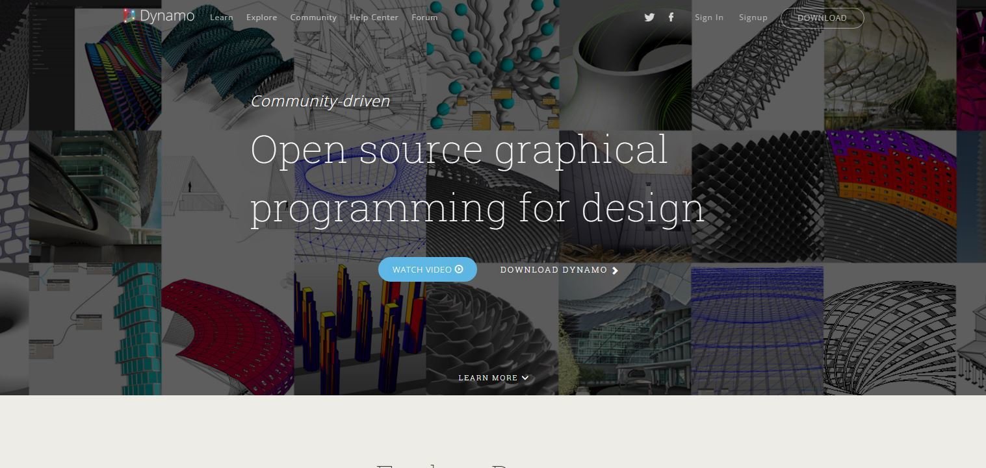The height and width of the screenshot is (468, 986).
Task: Click the outlined DOWNLOAD button
Action: click(x=822, y=18)
